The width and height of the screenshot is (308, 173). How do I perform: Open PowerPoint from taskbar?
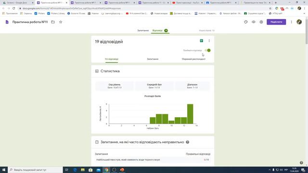click(x=122, y=170)
